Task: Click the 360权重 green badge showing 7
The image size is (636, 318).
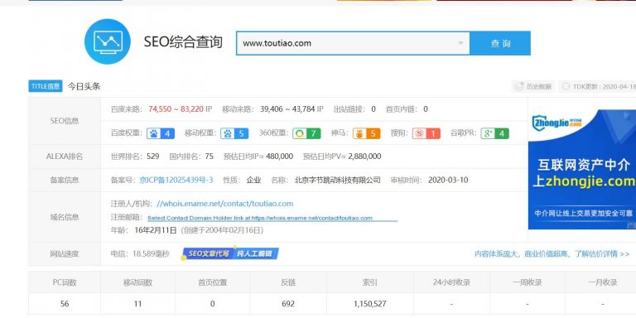Action: tap(306, 133)
